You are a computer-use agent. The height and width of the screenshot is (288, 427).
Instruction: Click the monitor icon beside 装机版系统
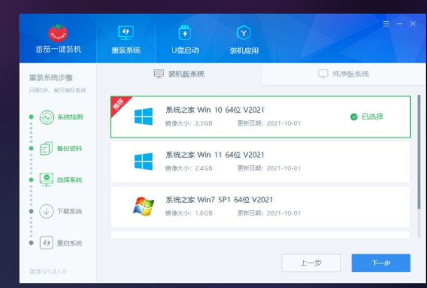pos(159,74)
